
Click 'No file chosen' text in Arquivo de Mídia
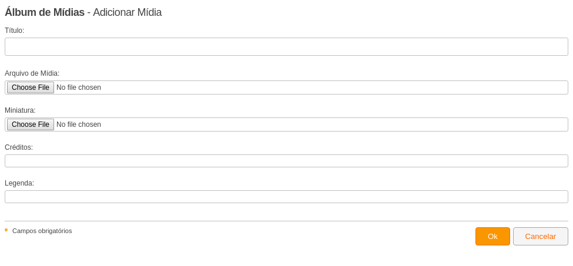pyautogui.click(x=79, y=87)
